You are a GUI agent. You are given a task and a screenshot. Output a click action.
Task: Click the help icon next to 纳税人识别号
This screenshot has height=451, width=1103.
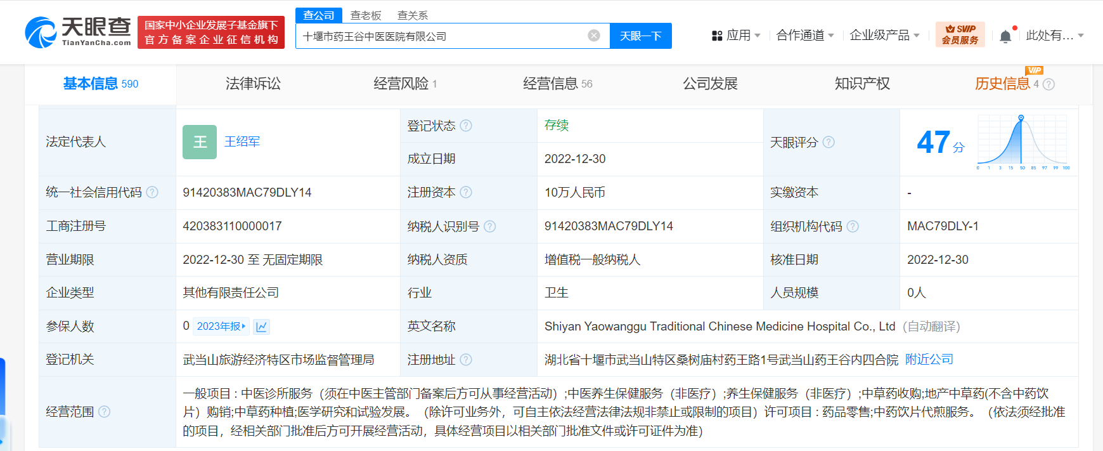(489, 226)
